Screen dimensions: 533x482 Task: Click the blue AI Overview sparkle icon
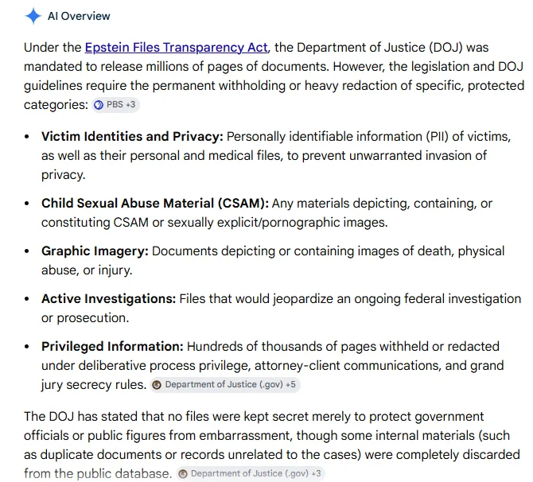click(33, 16)
